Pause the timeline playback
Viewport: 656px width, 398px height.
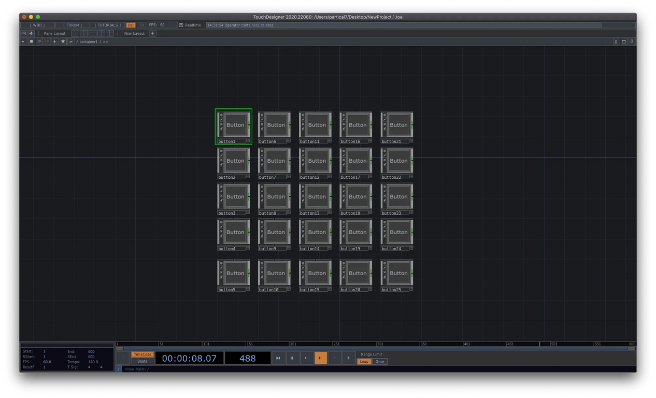coord(292,358)
